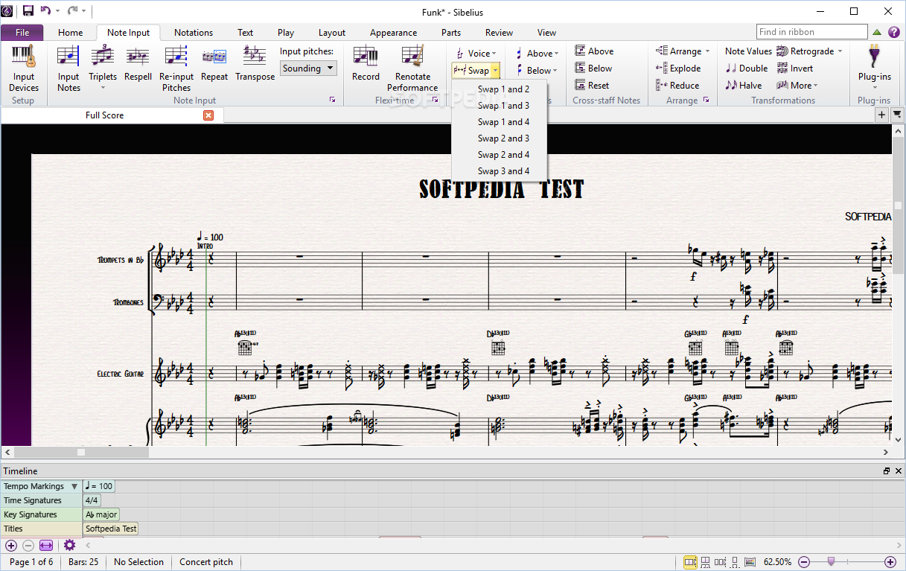Click the Undo arrow icon
The image size is (906, 571).
coord(45,10)
